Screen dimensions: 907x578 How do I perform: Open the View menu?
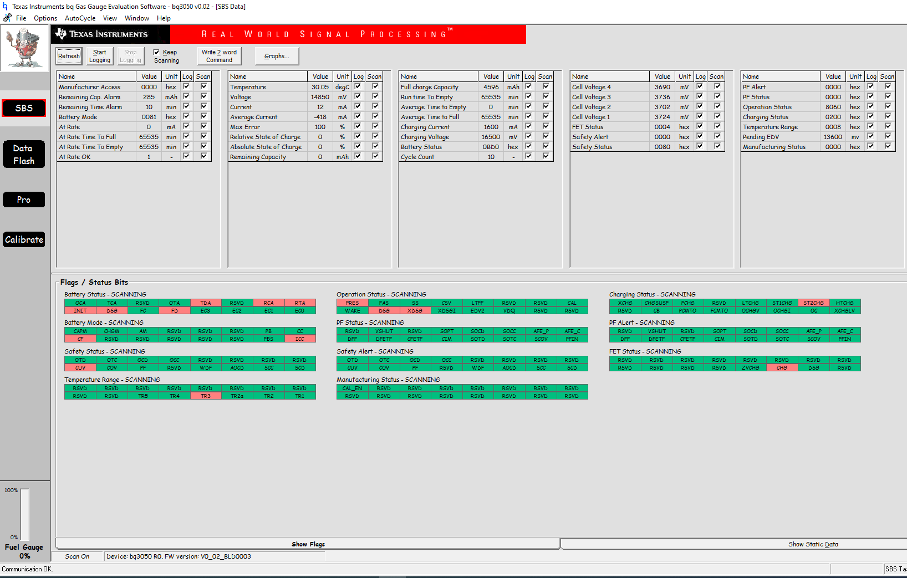click(x=110, y=18)
